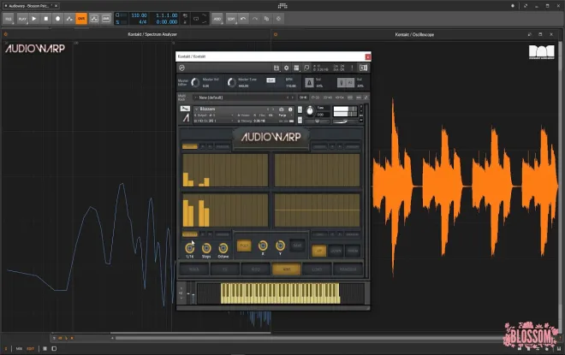Screen dimensions: 565x355
Task: Toggle the orange OVR overdub button
Action: click(81, 18)
